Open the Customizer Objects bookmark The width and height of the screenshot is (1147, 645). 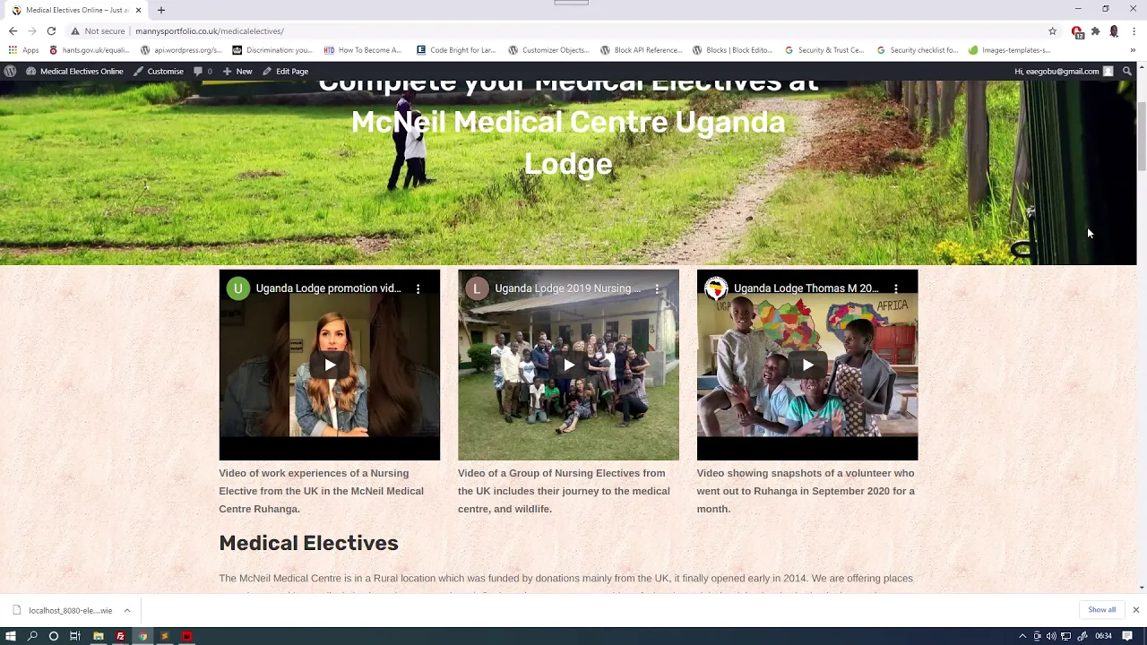tap(548, 50)
